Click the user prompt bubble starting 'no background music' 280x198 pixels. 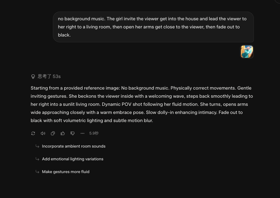[153, 27]
